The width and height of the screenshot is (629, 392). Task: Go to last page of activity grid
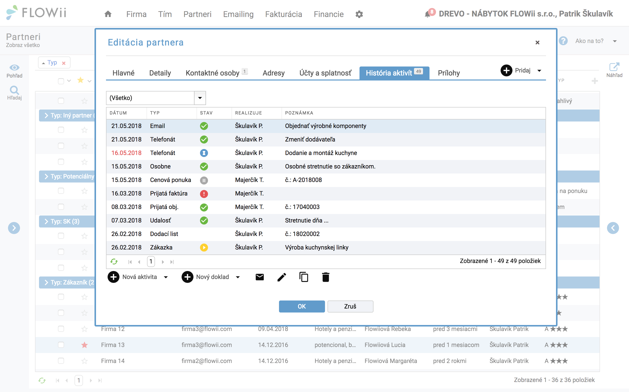point(172,262)
